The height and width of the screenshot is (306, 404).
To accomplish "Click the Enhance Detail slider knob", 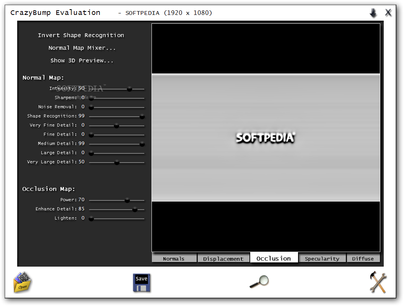I will click(x=135, y=210).
